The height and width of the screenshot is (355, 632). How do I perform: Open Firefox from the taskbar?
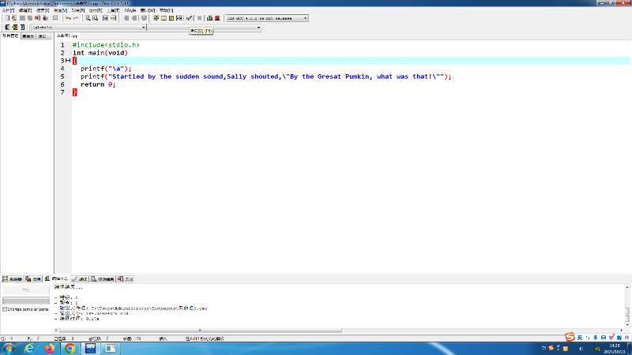(x=50, y=348)
